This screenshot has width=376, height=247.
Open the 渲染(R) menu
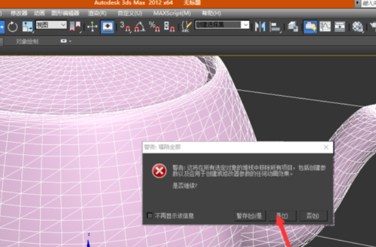pyautogui.click(x=97, y=13)
